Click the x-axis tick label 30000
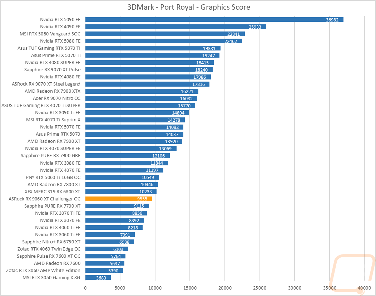This screenshot has width=376, height=296. [x=295, y=288]
